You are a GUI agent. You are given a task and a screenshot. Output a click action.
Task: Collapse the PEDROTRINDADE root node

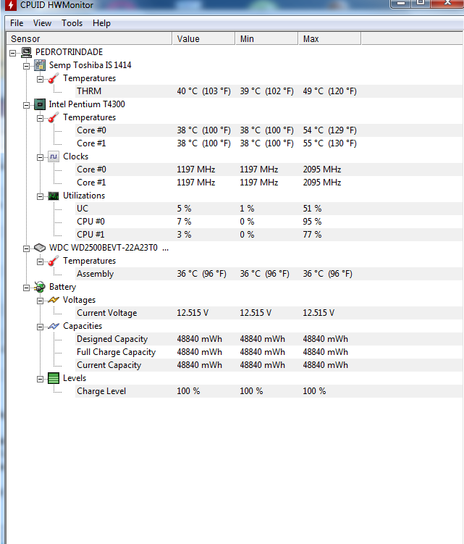13,53
